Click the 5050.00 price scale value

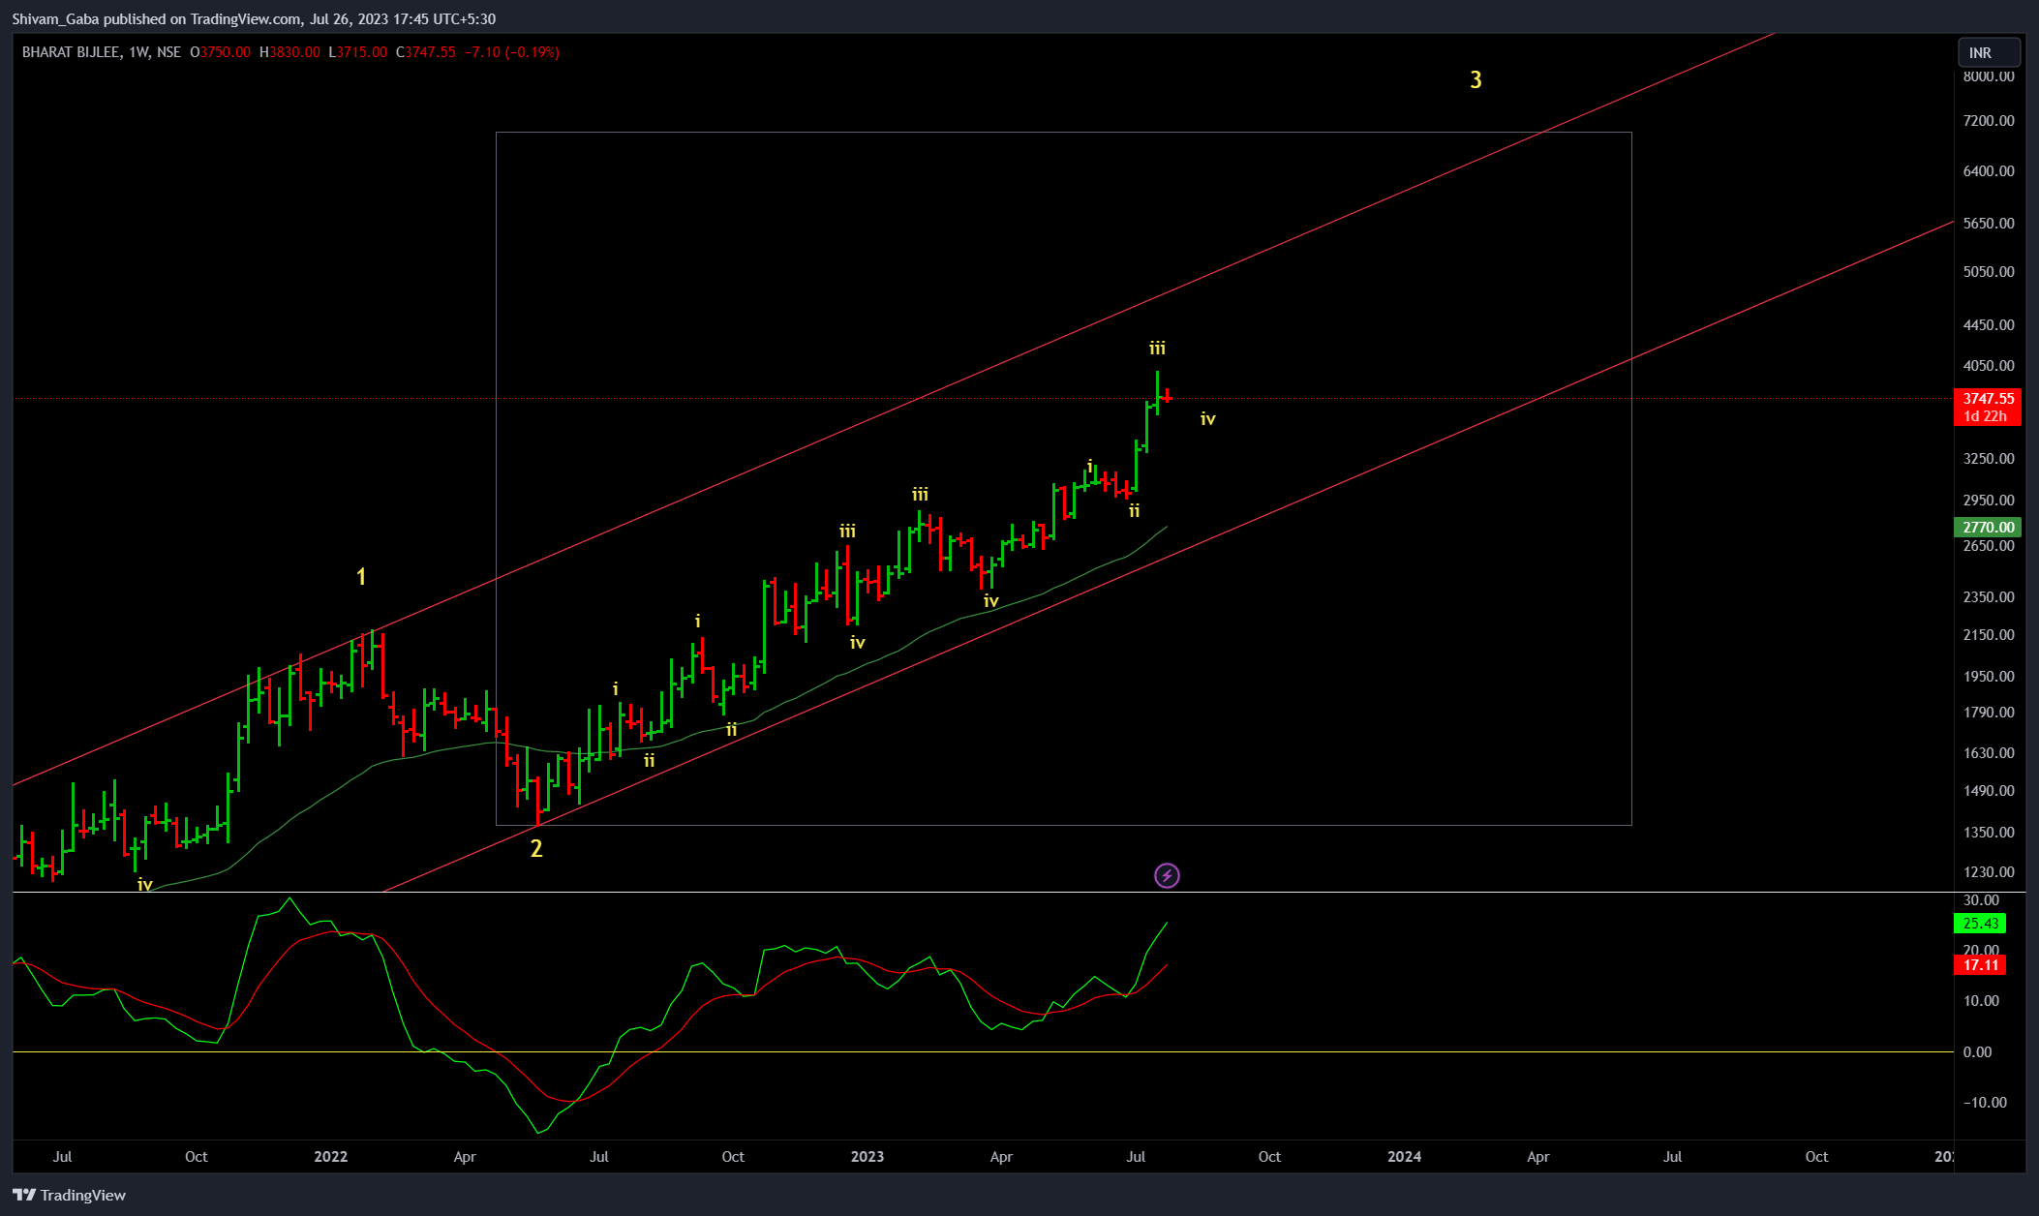tap(1989, 271)
